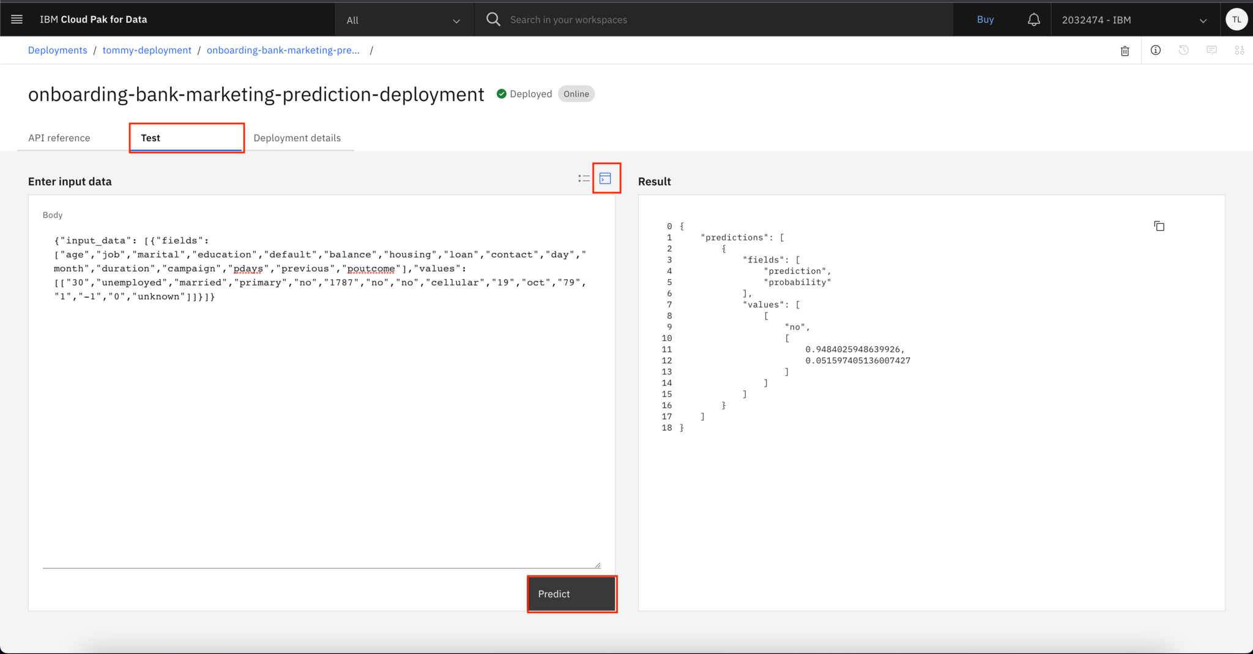Expand the 2032474 - IBM account dropdown
Image resolution: width=1253 pixels, height=654 pixels.
[1135, 20]
